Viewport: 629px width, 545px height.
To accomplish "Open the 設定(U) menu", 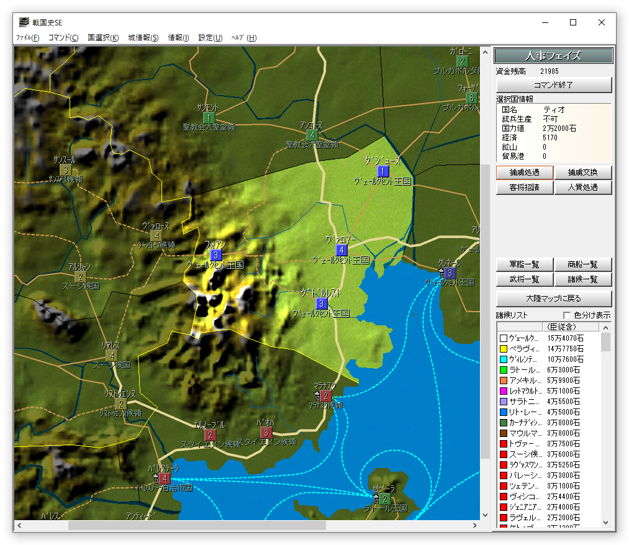I will pyautogui.click(x=210, y=38).
